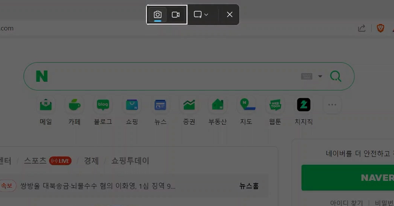Open the 지도 map icon
Image resolution: width=394 pixels, height=206 pixels.
pyautogui.click(x=246, y=105)
